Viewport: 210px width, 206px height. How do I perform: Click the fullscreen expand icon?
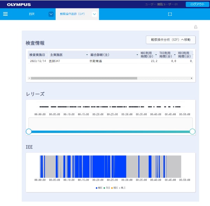[170, 14]
